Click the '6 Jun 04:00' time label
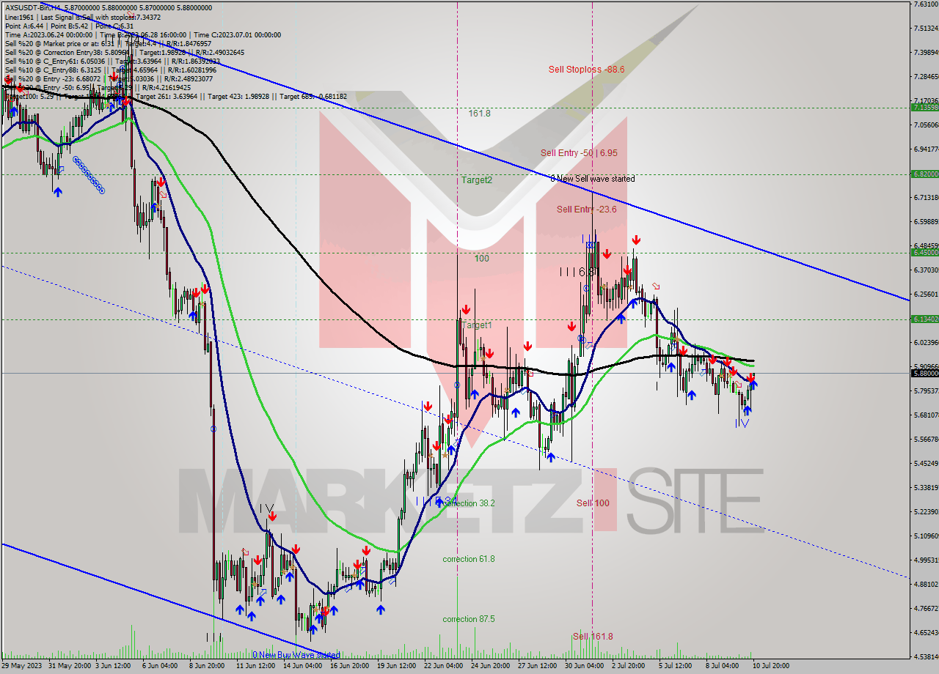 [158, 666]
